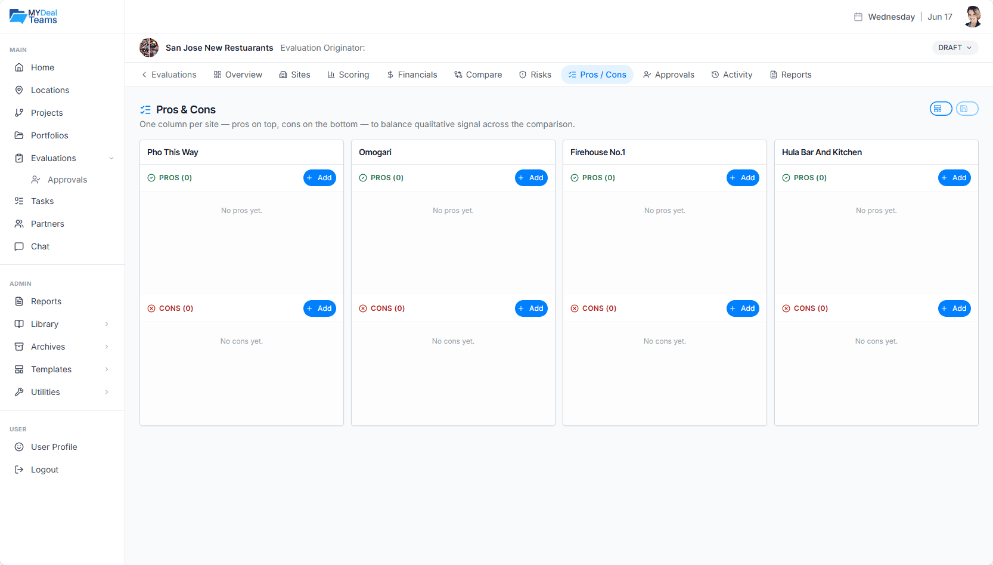Switch to the Compare tab
The image size is (993, 565).
pos(478,75)
